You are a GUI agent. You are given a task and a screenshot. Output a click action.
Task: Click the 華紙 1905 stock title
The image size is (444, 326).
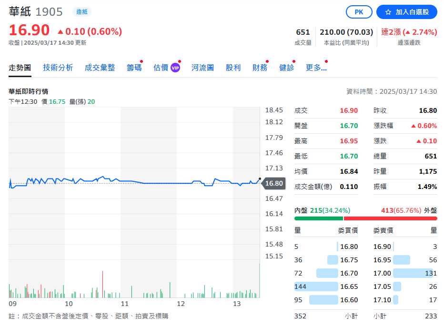click(x=35, y=11)
